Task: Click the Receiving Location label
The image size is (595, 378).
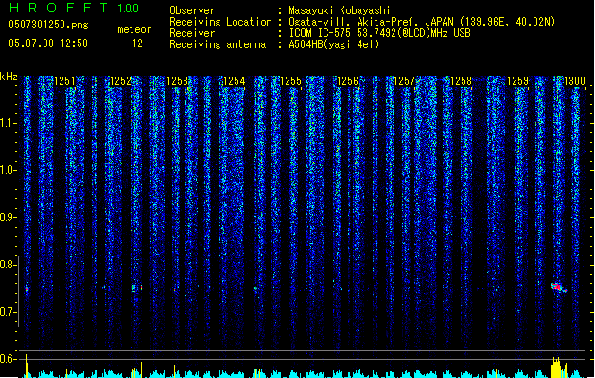Action: click(220, 22)
